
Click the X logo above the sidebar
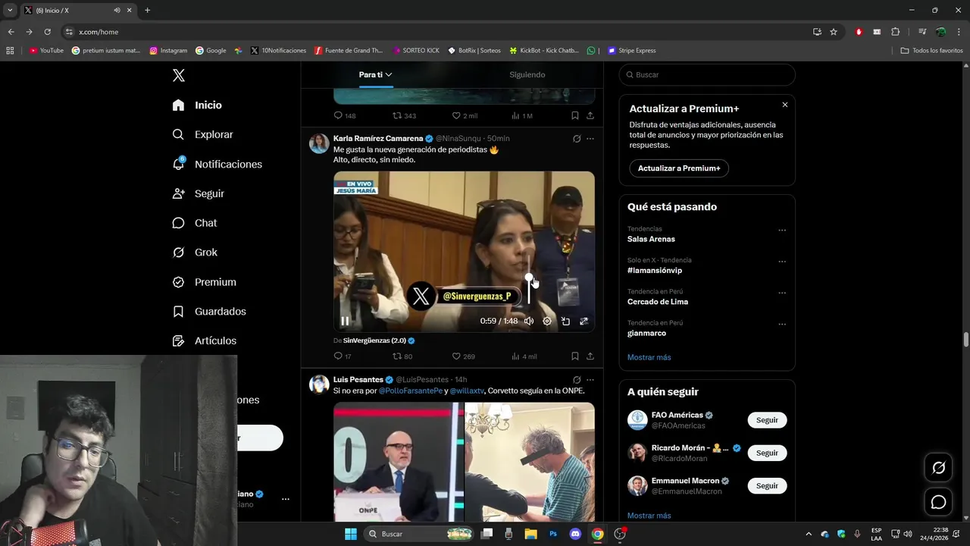tap(179, 75)
